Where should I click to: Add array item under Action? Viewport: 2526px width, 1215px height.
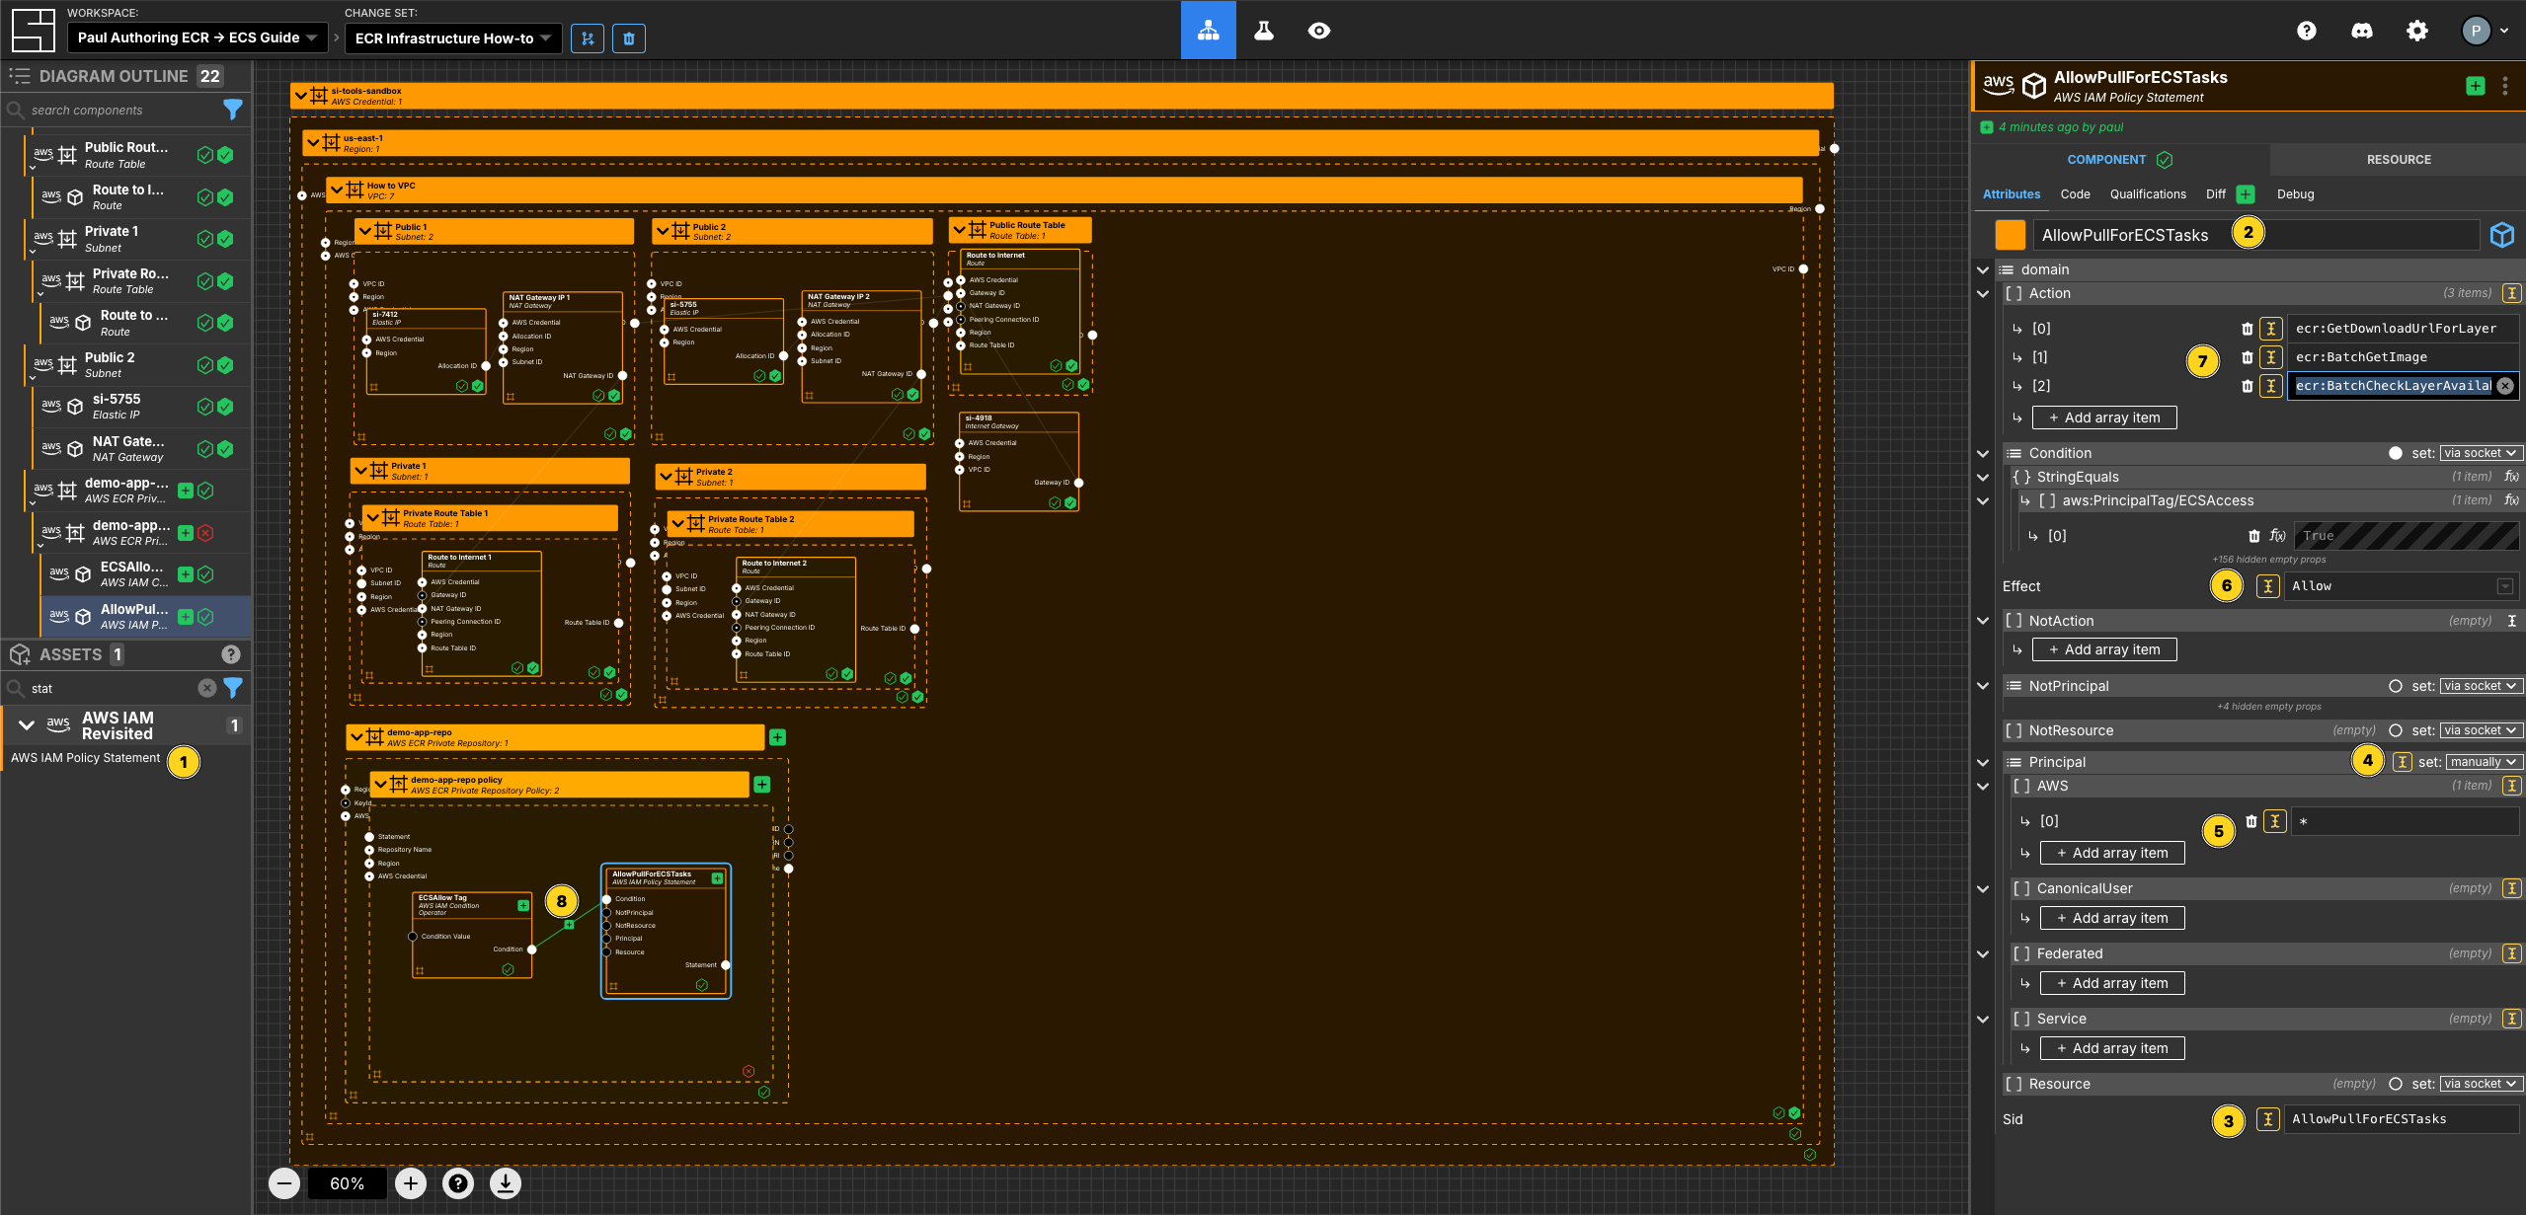pos(2103,418)
